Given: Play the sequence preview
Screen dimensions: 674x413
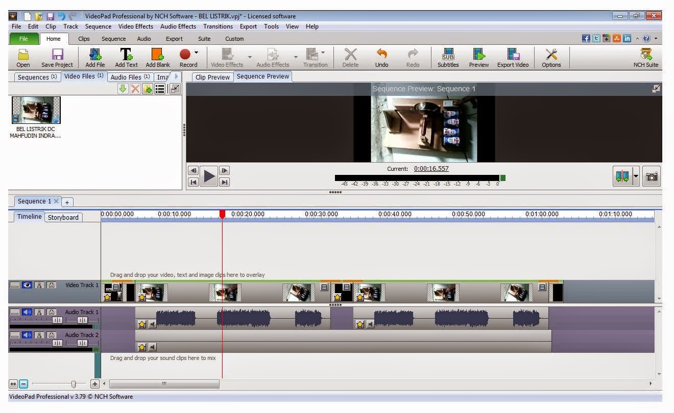Looking at the screenshot, I should [x=209, y=176].
